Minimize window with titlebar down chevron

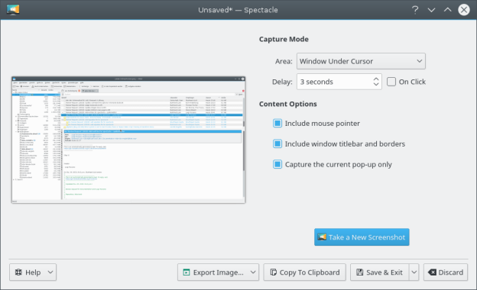point(431,10)
